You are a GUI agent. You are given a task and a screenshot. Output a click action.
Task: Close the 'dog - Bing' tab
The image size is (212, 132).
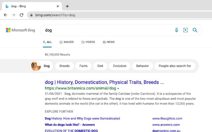click(58, 6)
